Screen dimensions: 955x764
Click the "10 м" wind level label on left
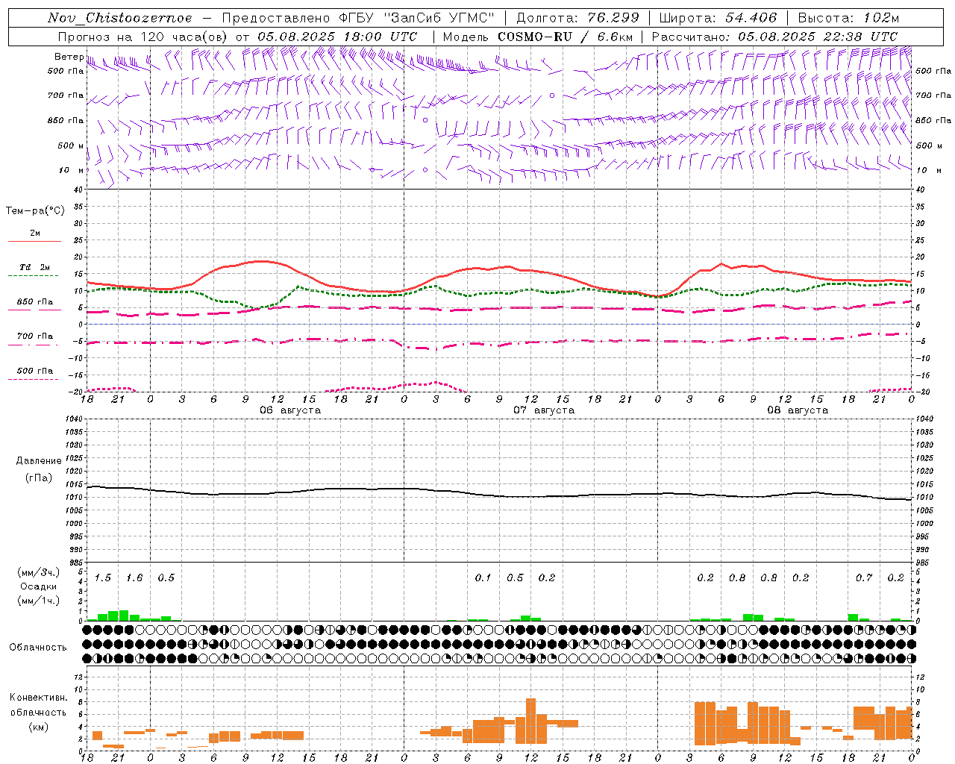72,170
